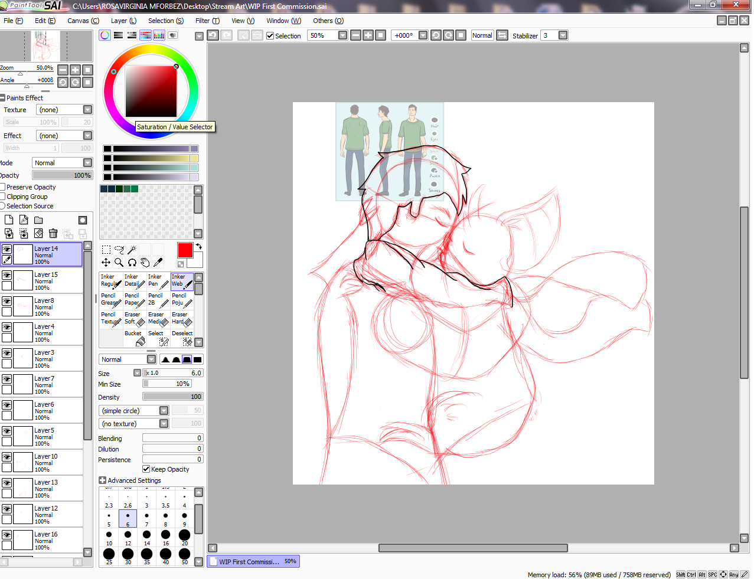Click the color wheel panel icon

tap(105, 35)
